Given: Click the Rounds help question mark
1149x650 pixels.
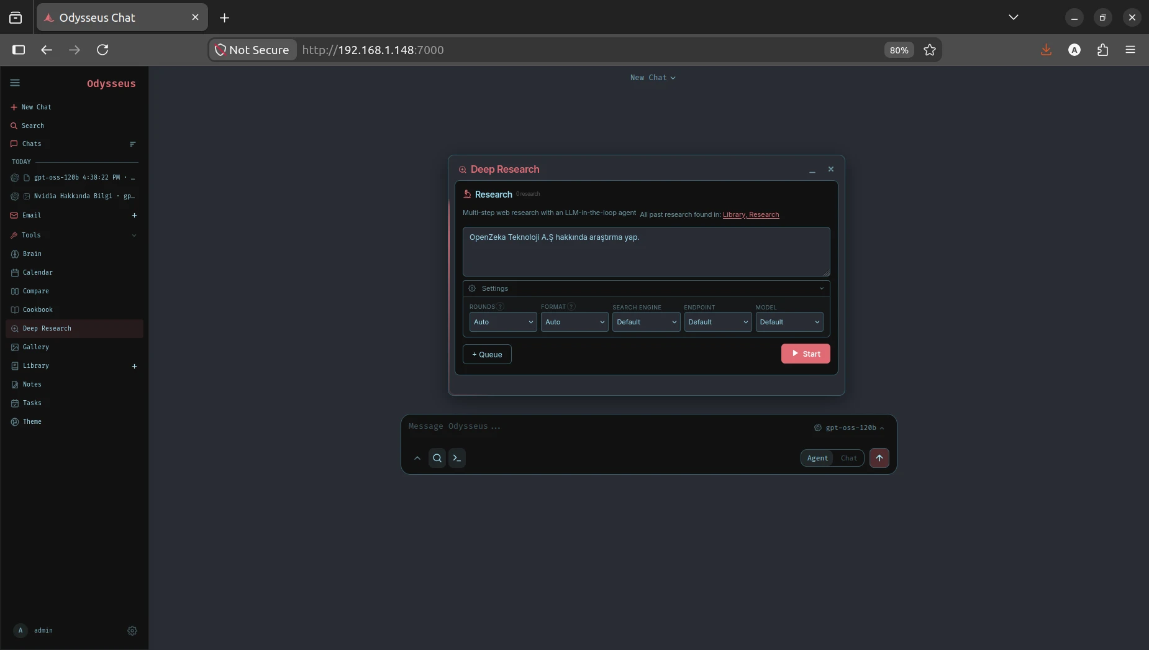Looking at the screenshot, I should pyautogui.click(x=500, y=306).
